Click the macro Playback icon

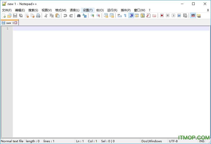[174, 16]
